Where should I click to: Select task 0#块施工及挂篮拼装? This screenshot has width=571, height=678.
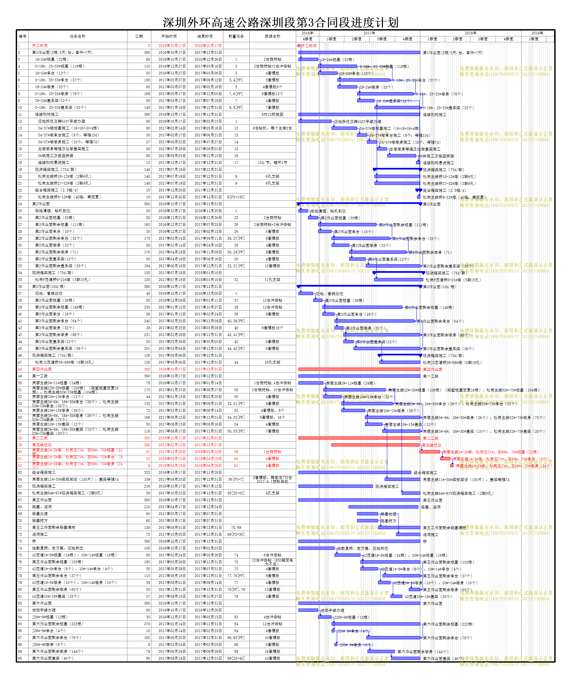point(55,156)
